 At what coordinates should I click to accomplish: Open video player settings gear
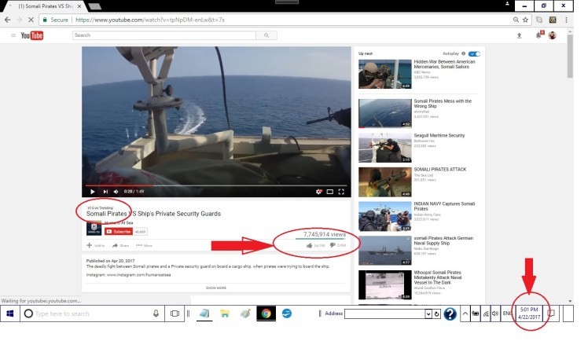(318, 192)
